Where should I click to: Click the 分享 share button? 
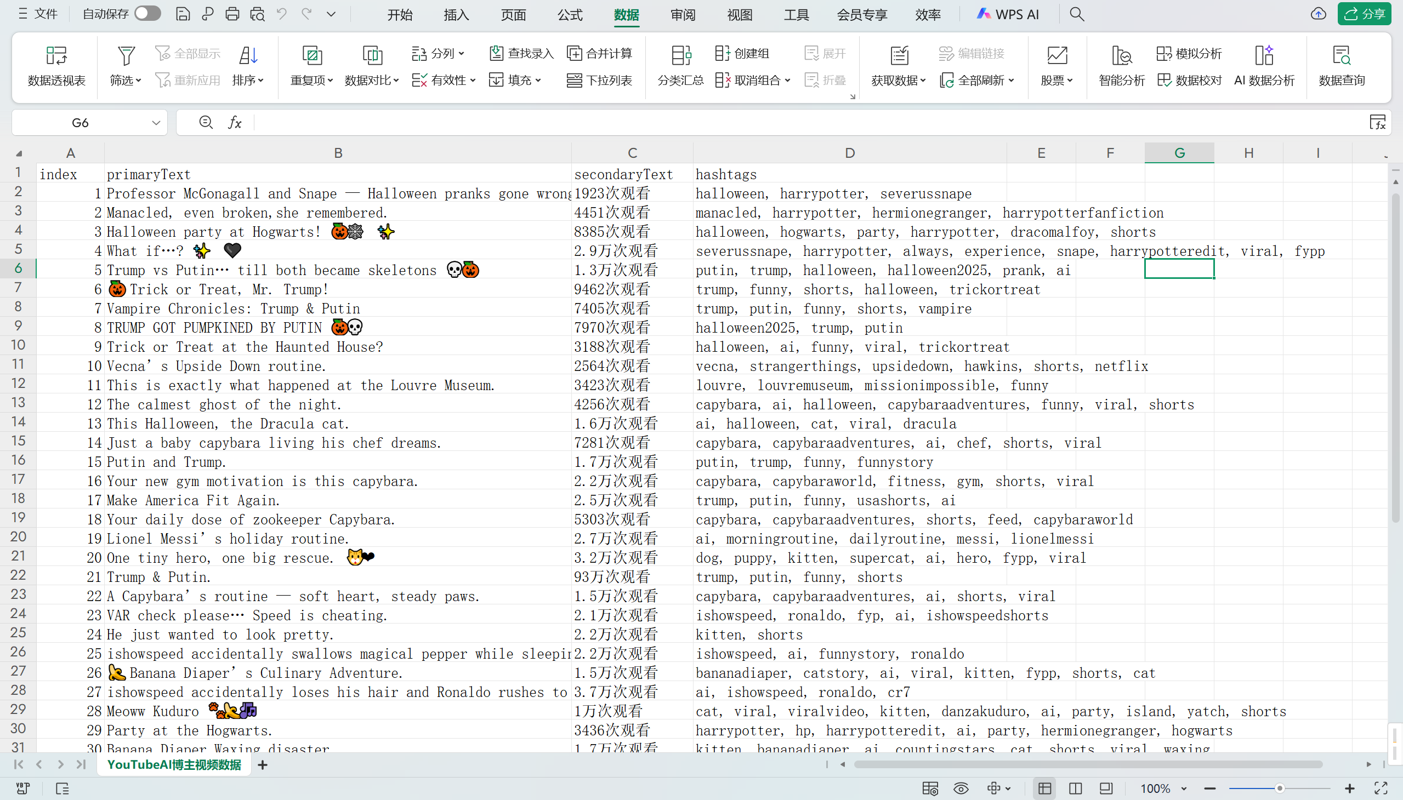pos(1364,14)
